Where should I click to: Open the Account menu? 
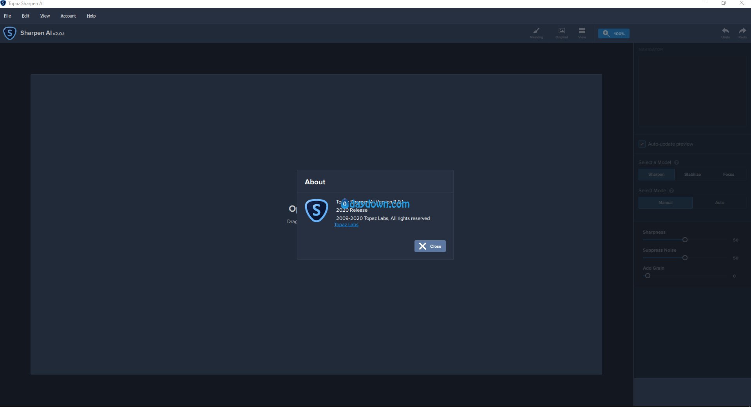[68, 16]
